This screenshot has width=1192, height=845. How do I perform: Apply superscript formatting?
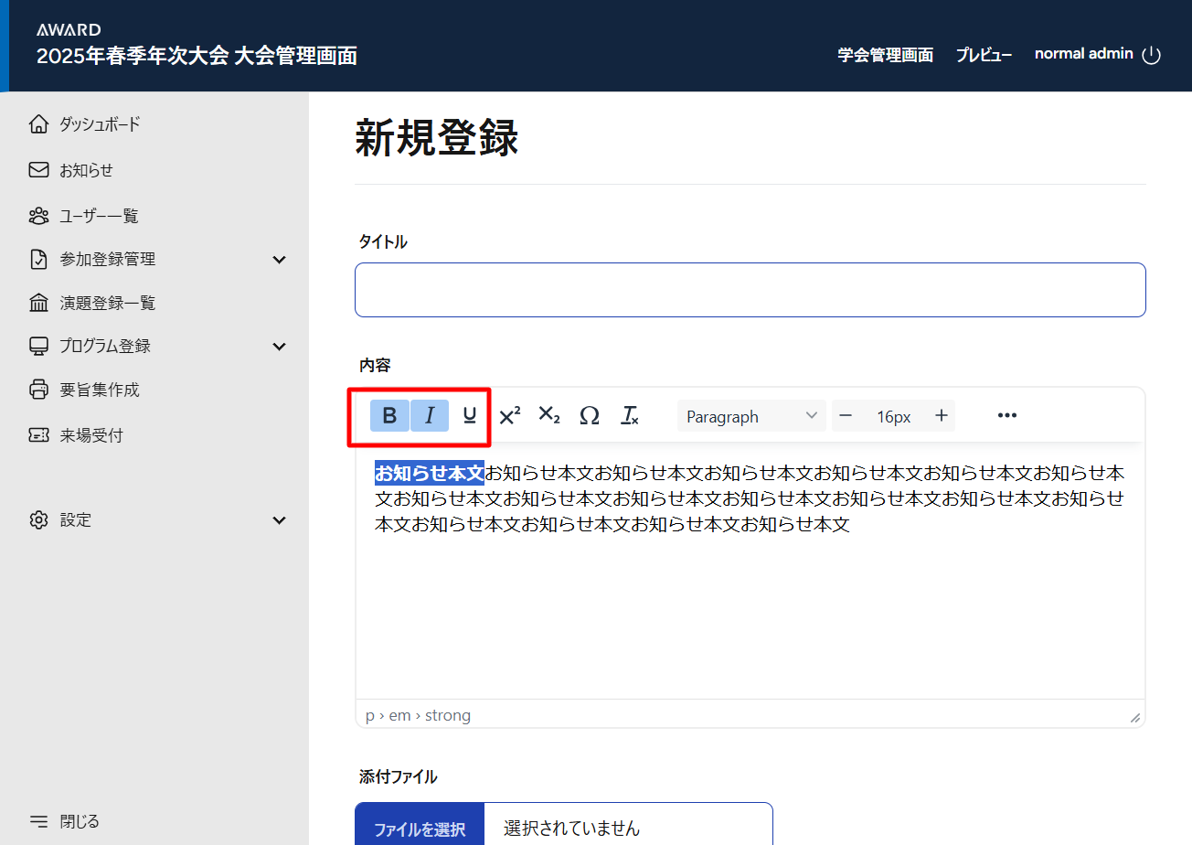point(510,416)
